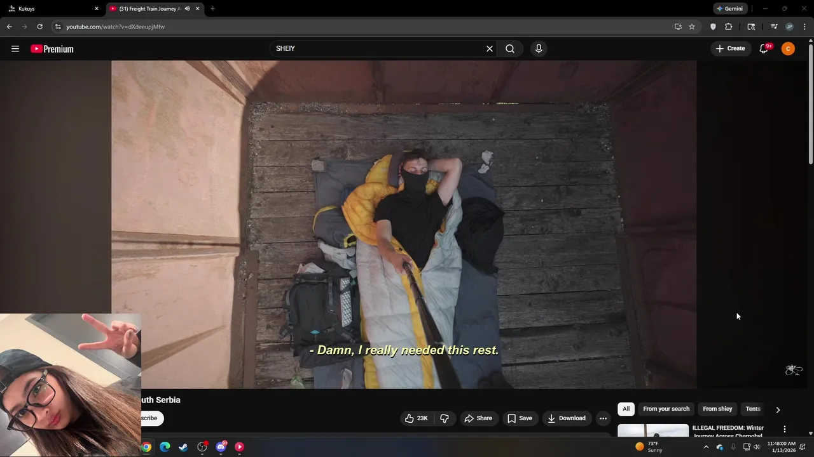Open the tab search side panel icon
The image size is (814, 457).
(x=751, y=27)
